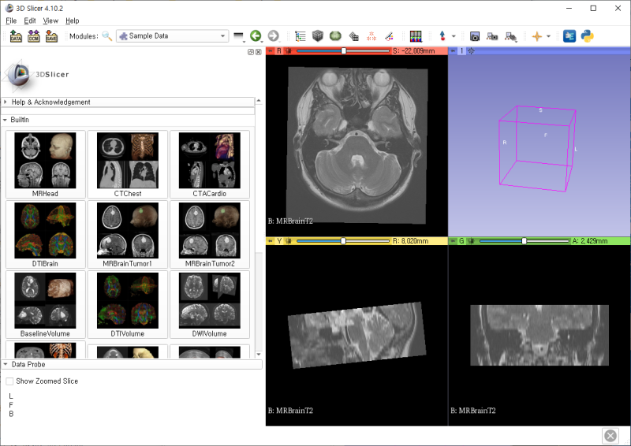Open the Edit menu
Screen dimensions: 631x446
coord(30,20)
